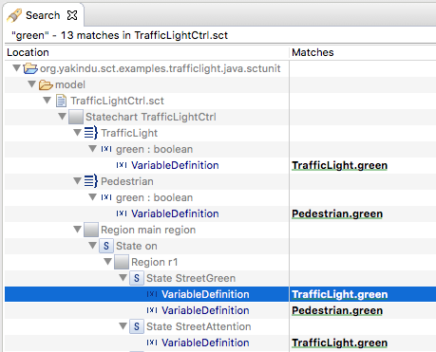Click the Region main region square icon
Screen dimensions: 436x352
91,230
